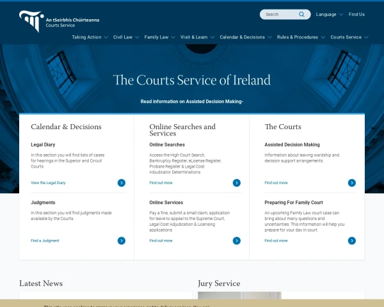Click Find out more under Online Services
Screen dimensions: 384x307
point(161,240)
